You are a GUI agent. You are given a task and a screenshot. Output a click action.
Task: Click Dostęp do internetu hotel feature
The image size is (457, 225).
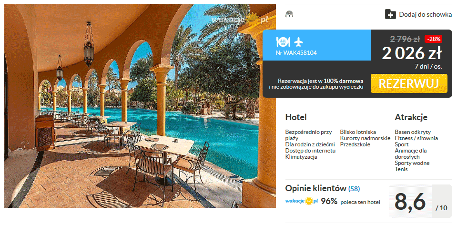[310, 151]
